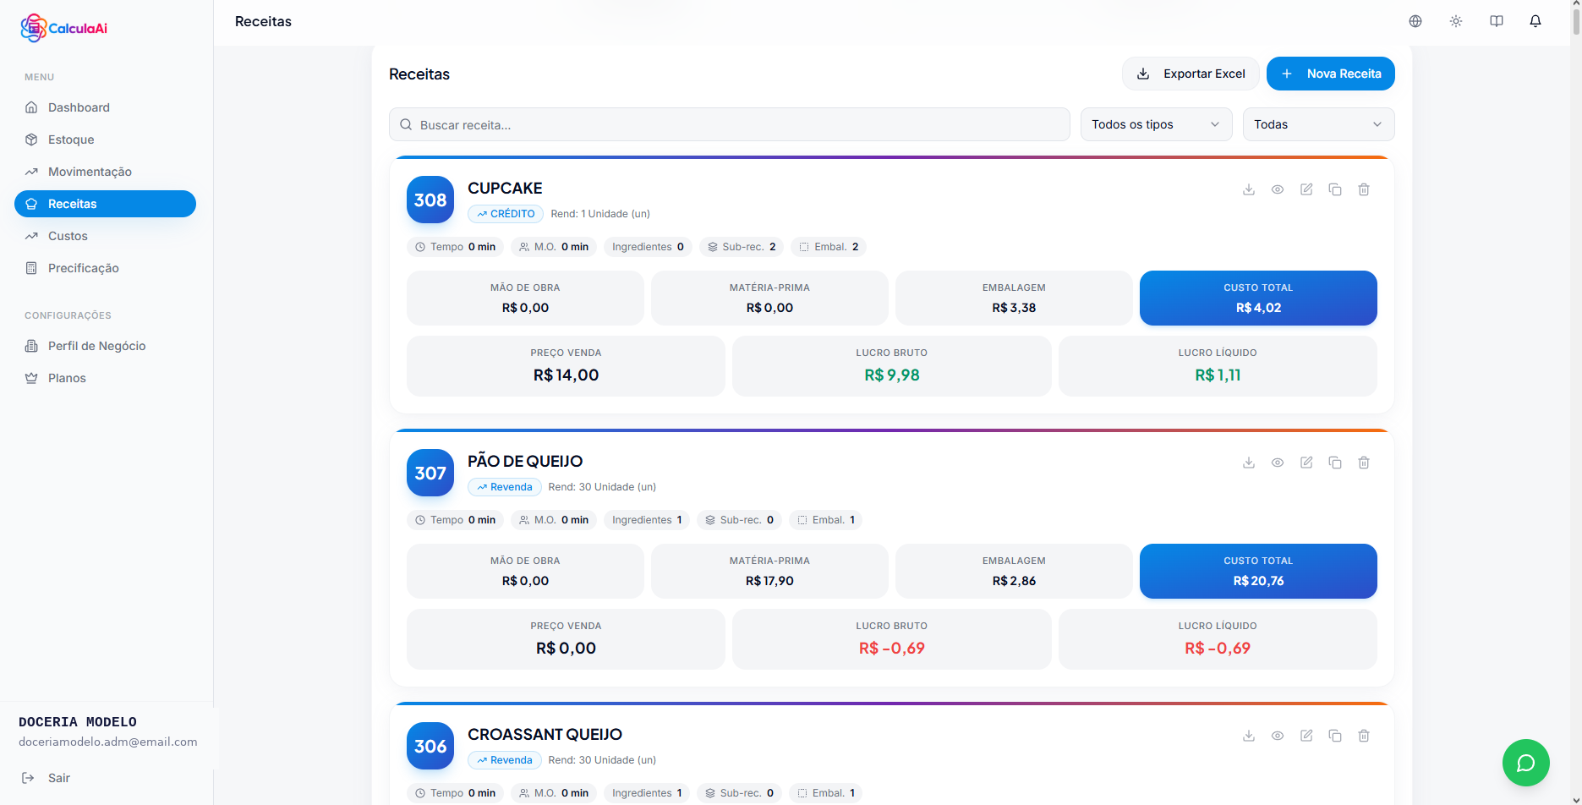Click the 308 recipe number badge
1582x805 pixels.
point(430,200)
